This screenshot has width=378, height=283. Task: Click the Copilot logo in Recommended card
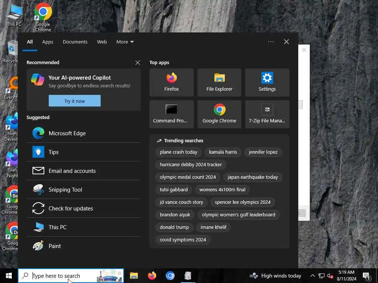[38, 80]
